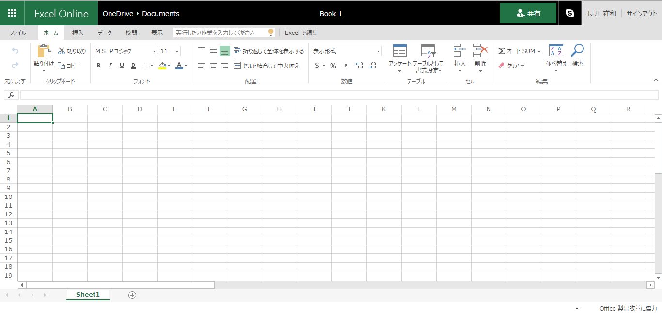
Task: Expand the font color dropdown arrow
Action: pyautogui.click(x=186, y=66)
